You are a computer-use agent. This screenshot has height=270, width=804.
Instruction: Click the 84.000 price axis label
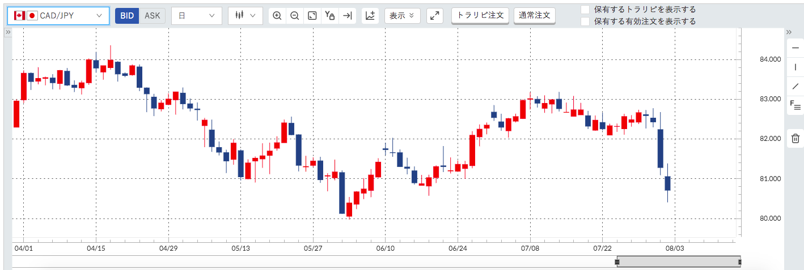[771, 59]
